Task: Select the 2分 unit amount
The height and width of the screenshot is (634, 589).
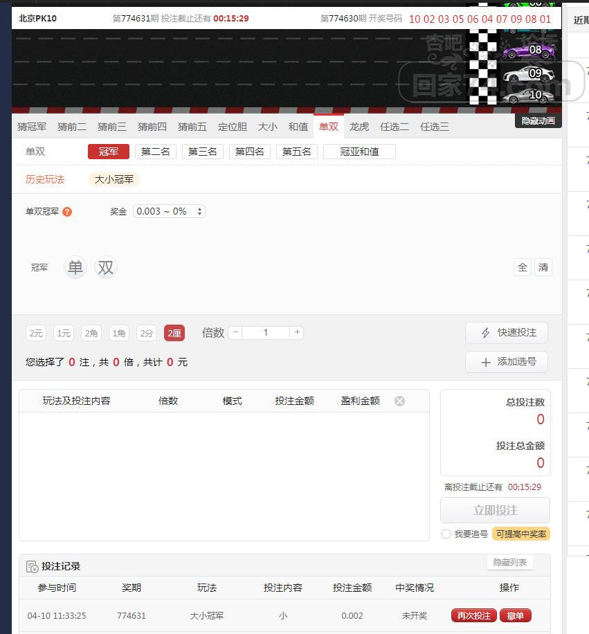Action: (x=146, y=333)
